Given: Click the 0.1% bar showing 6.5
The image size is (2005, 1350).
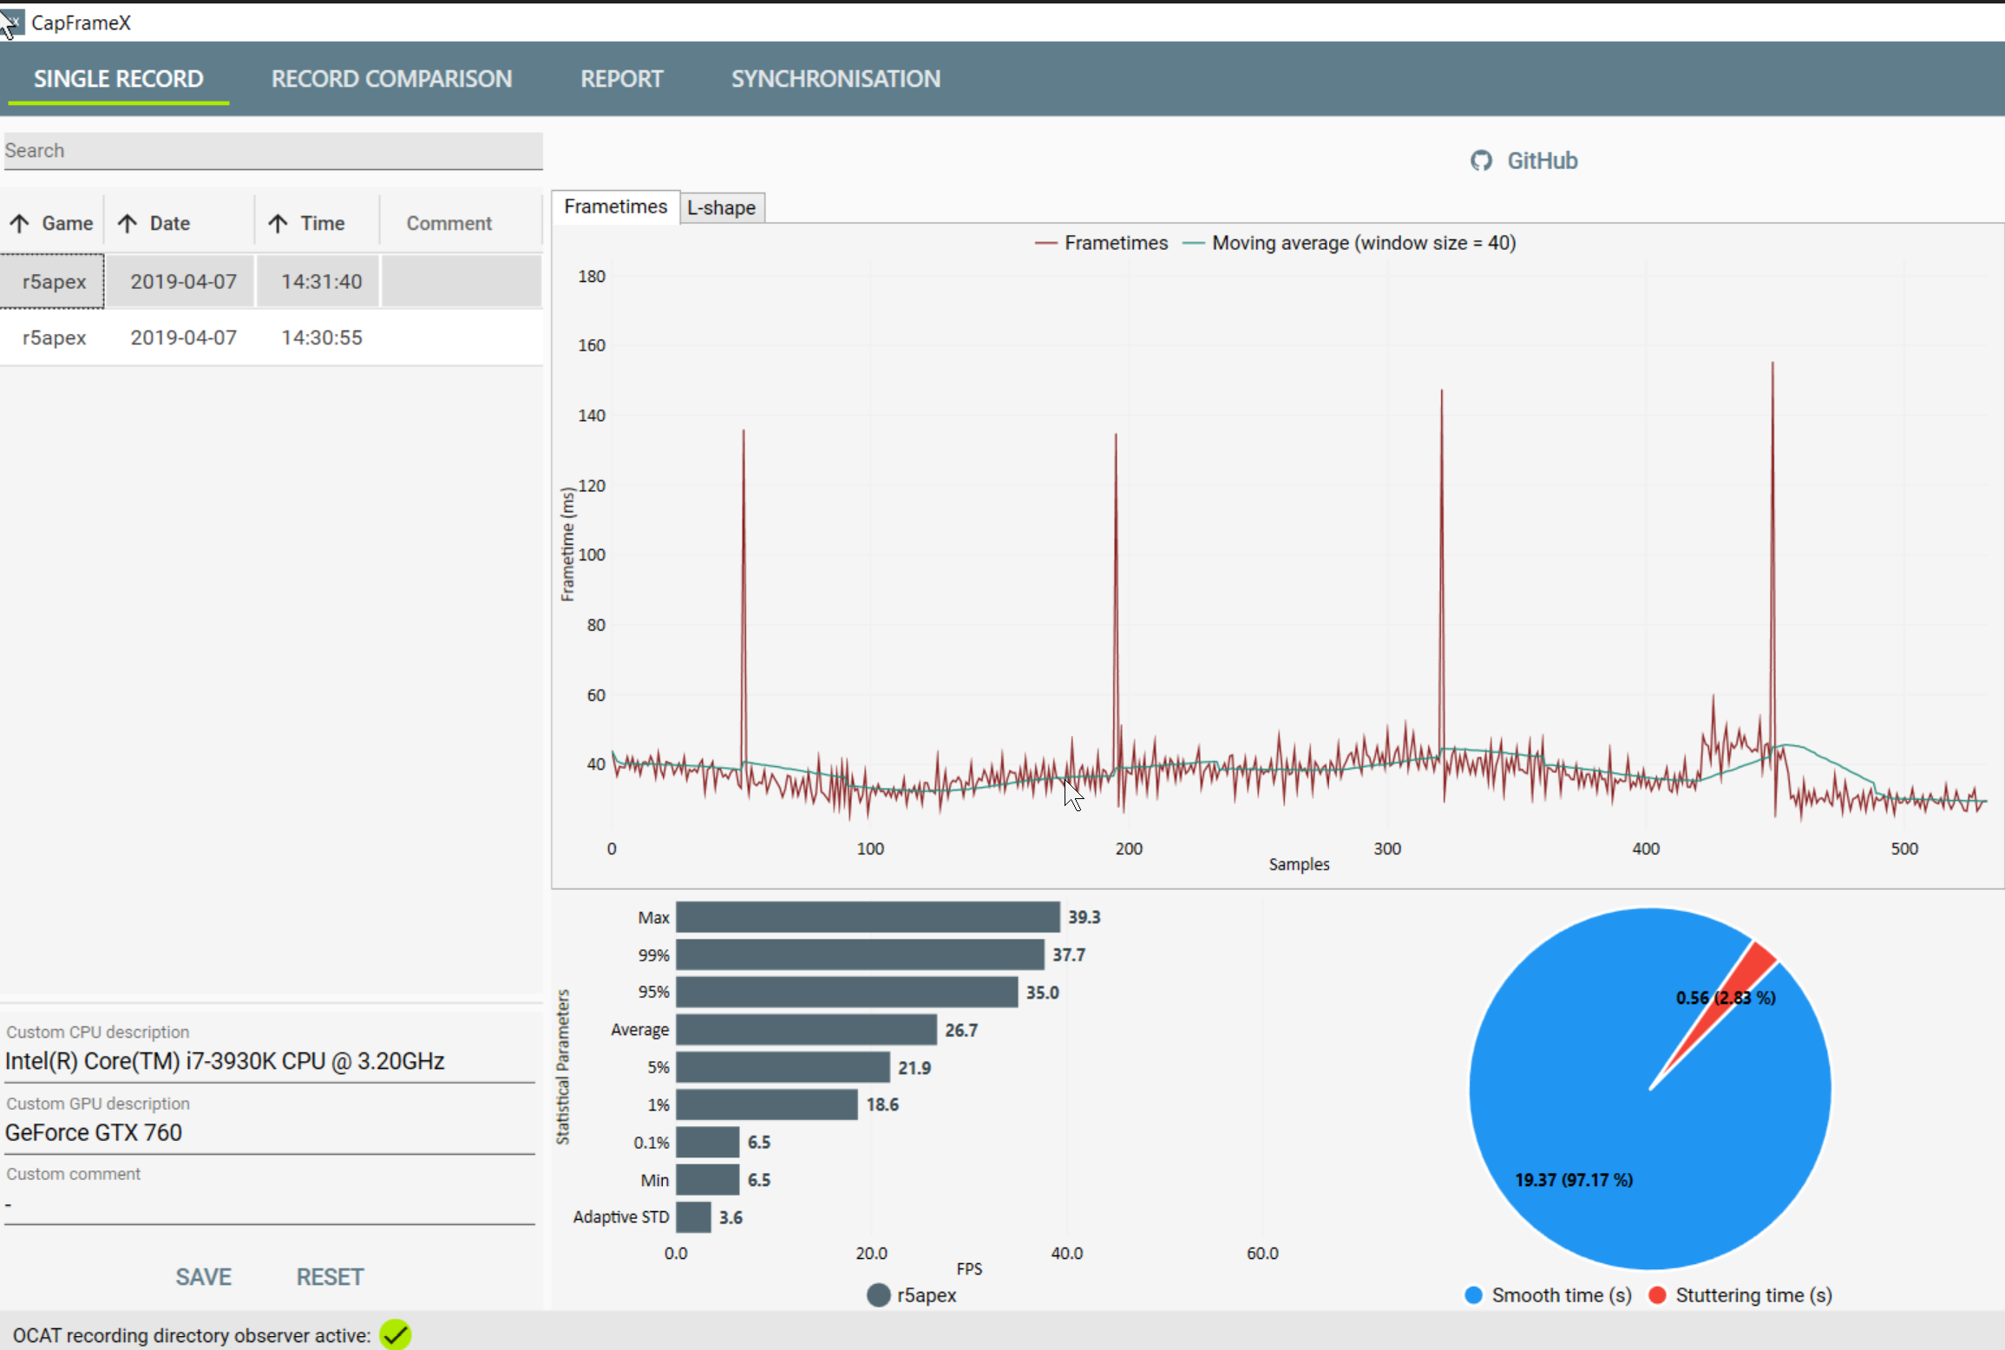Looking at the screenshot, I should coord(707,1142).
